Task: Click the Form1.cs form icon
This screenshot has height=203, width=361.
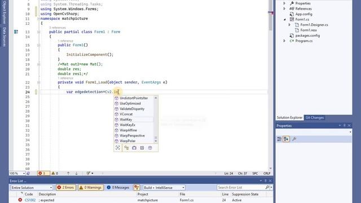Action: tap(292, 19)
